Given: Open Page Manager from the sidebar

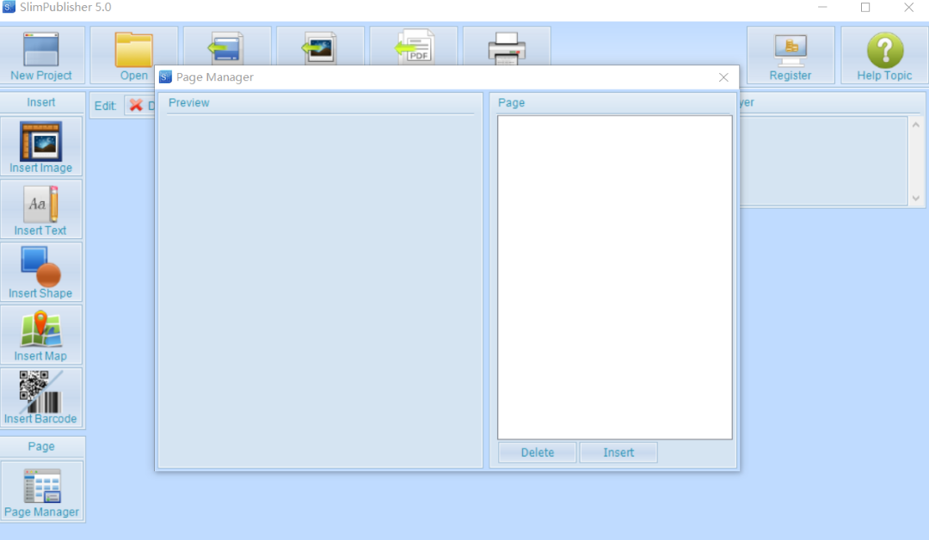Looking at the screenshot, I should pos(41,492).
